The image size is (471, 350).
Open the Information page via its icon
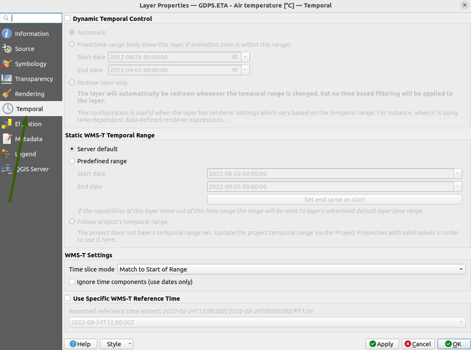(8, 33)
